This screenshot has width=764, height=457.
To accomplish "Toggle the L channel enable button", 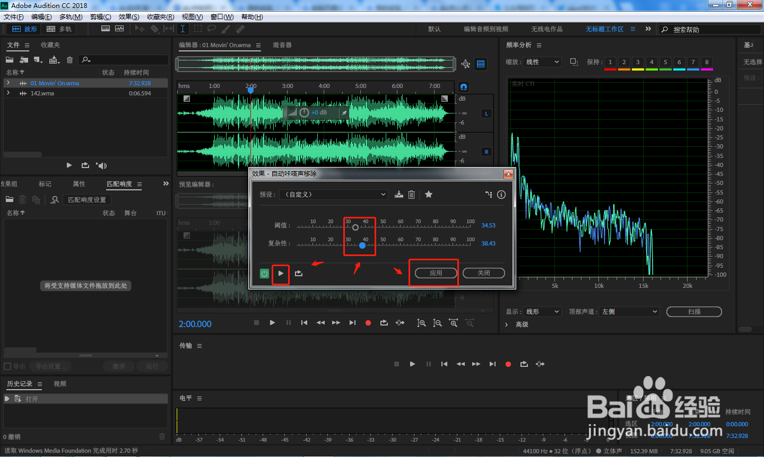I will pos(487,113).
